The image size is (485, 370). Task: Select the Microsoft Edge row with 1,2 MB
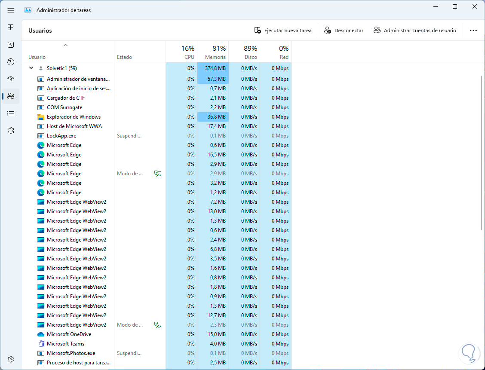(x=157, y=193)
